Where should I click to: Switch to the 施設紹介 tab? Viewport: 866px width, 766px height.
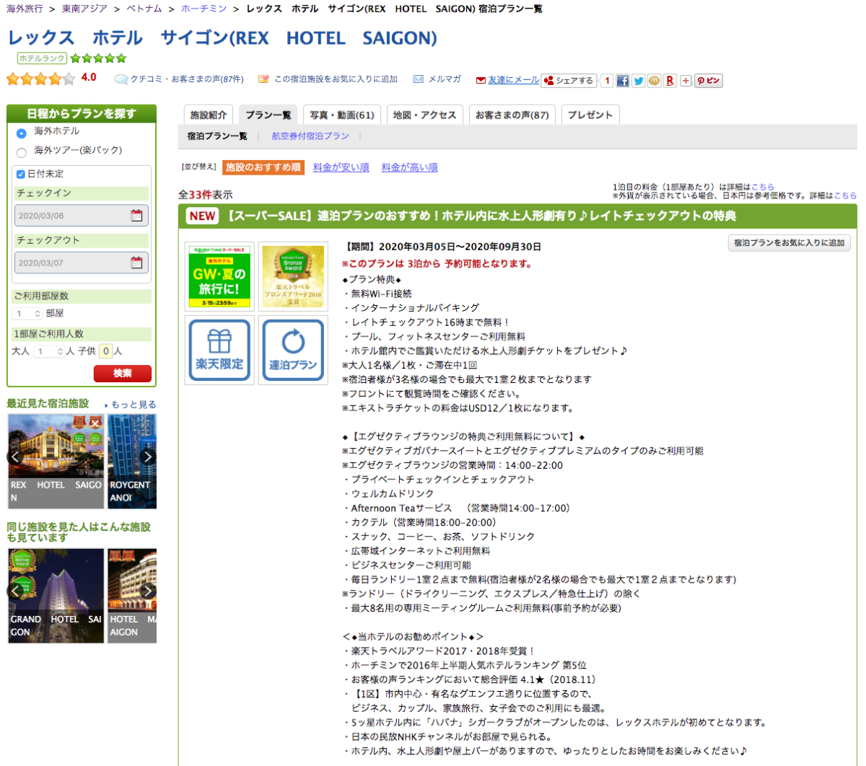point(209,115)
